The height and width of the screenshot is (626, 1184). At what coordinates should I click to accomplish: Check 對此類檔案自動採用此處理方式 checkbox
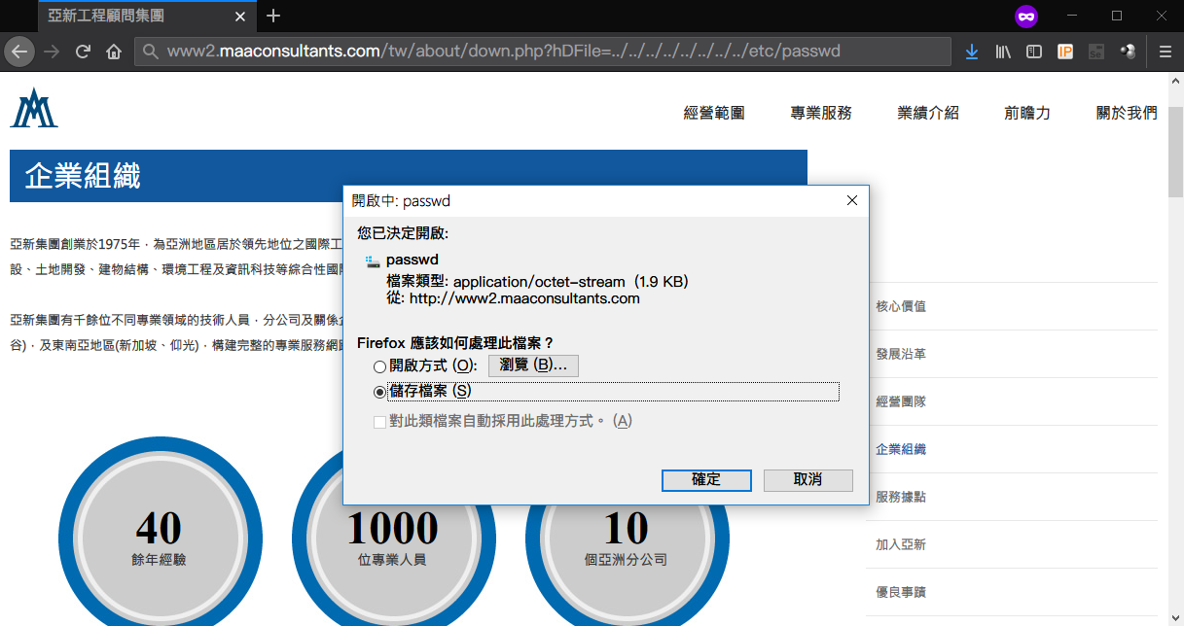[379, 422]
